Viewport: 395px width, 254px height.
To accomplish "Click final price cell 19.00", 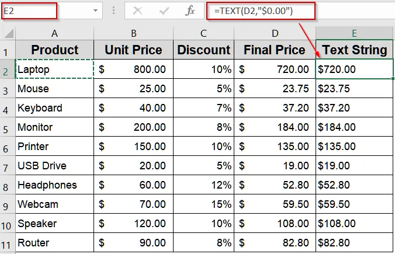I will click(x=275, y=165).
